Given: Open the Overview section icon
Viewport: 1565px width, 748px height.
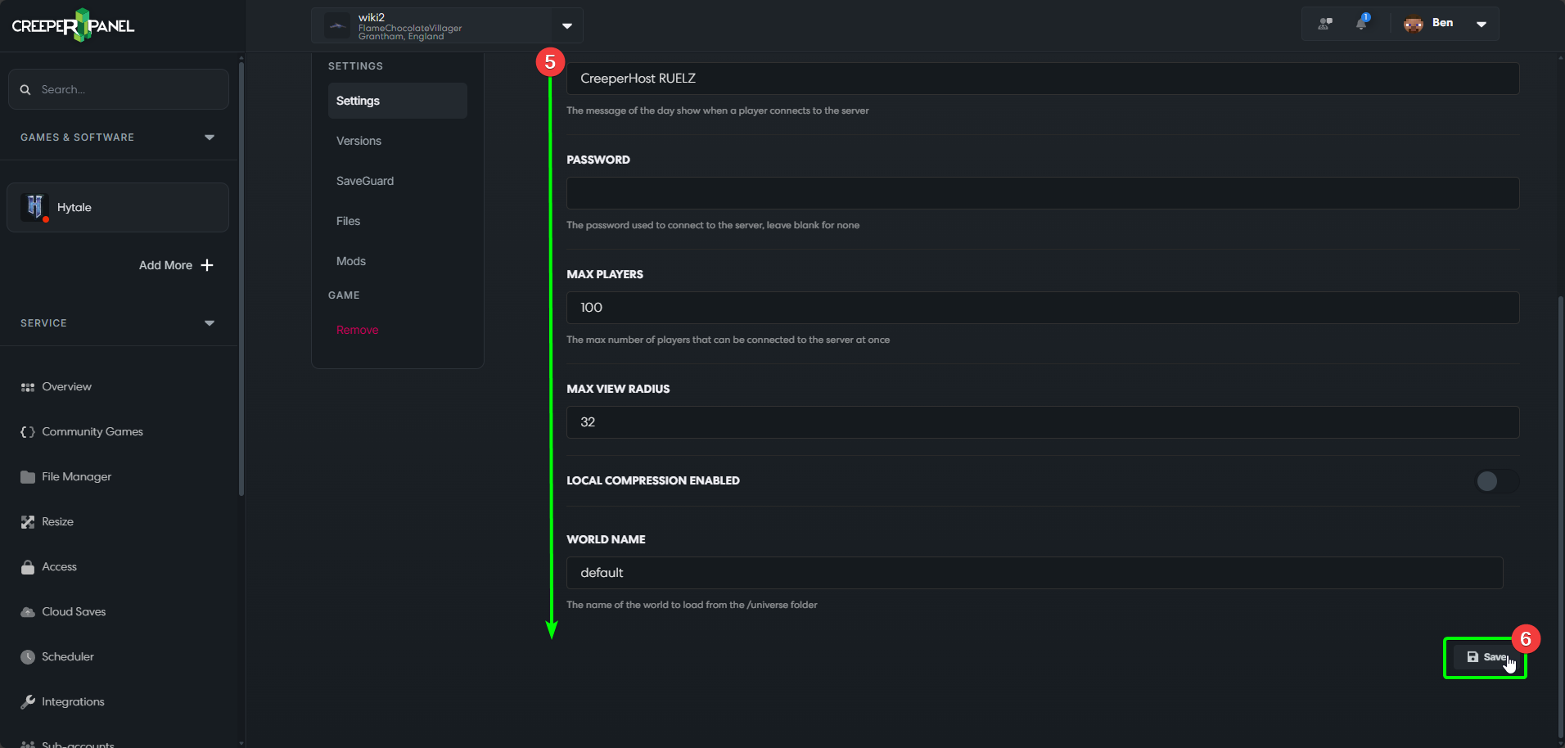Looking at the screenshot, I should 27,386.
